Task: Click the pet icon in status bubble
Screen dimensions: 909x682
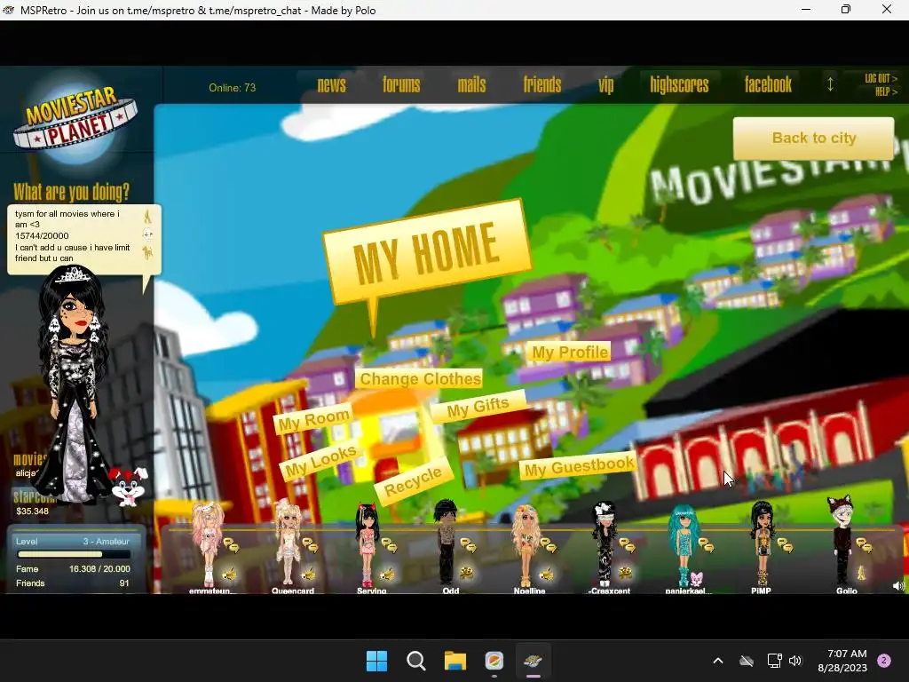Action: tap(148, 252)
